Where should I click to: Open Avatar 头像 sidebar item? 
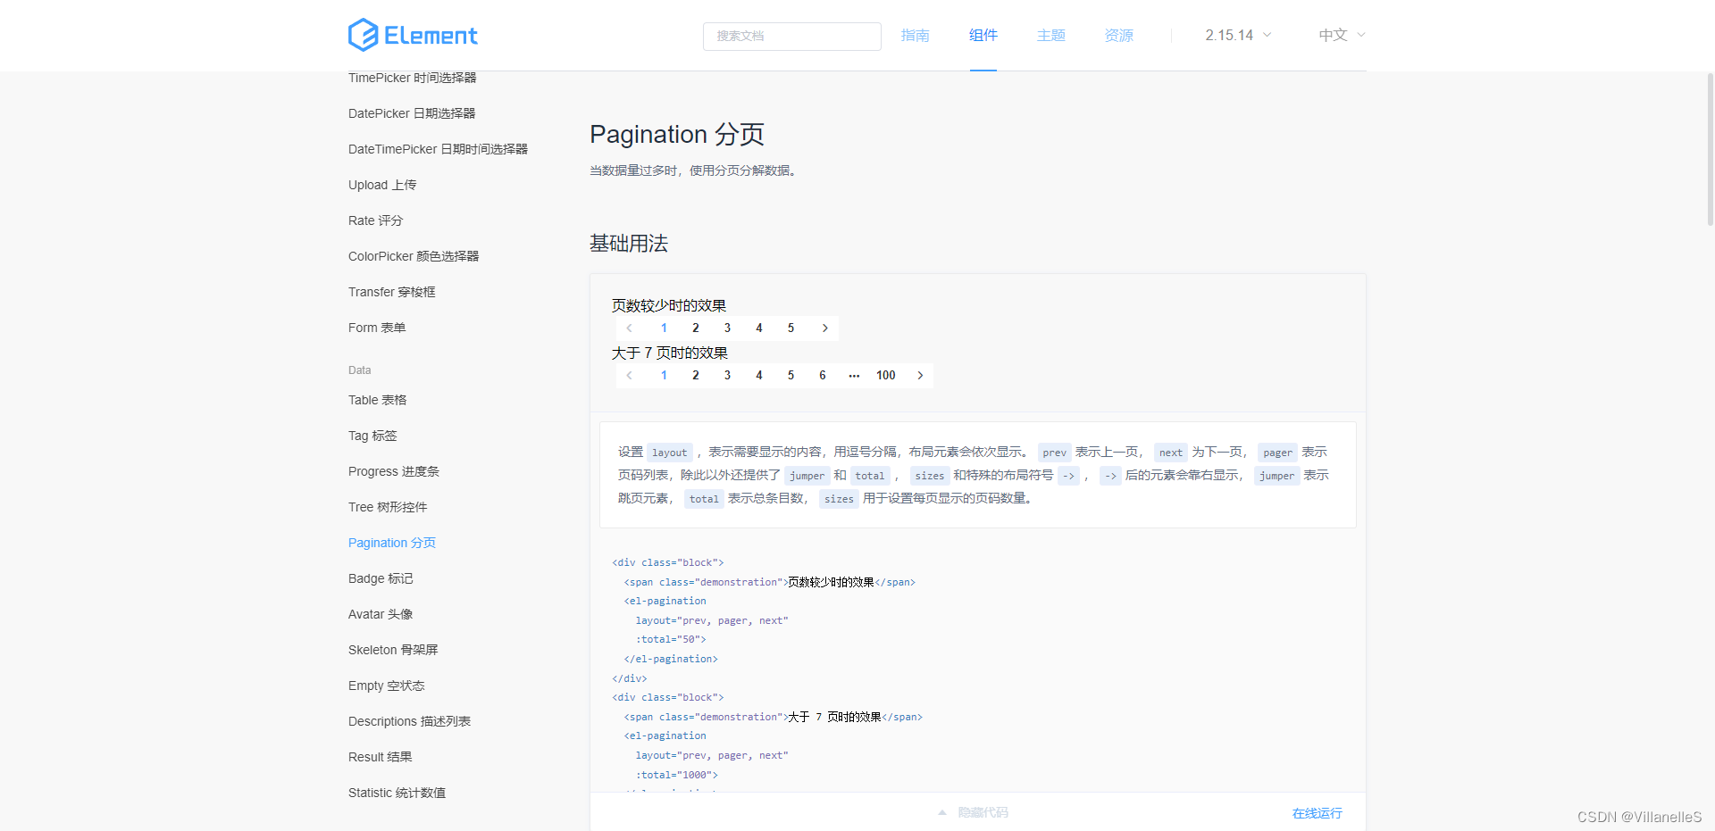[x=381, y=614]
